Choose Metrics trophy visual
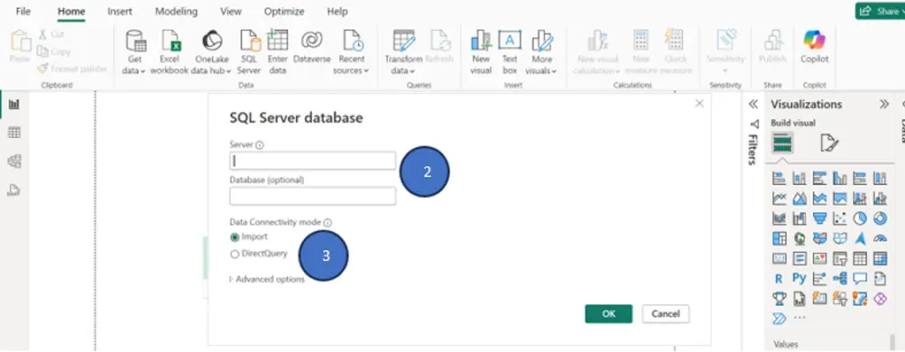Screen dimensions: 905x352 pos(780,299)
